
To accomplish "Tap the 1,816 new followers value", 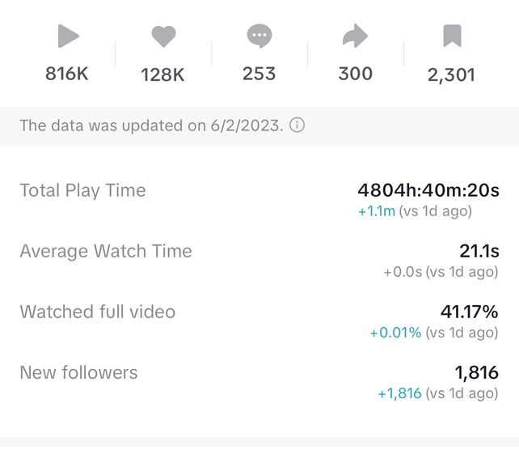I will (x=476, y=372).
